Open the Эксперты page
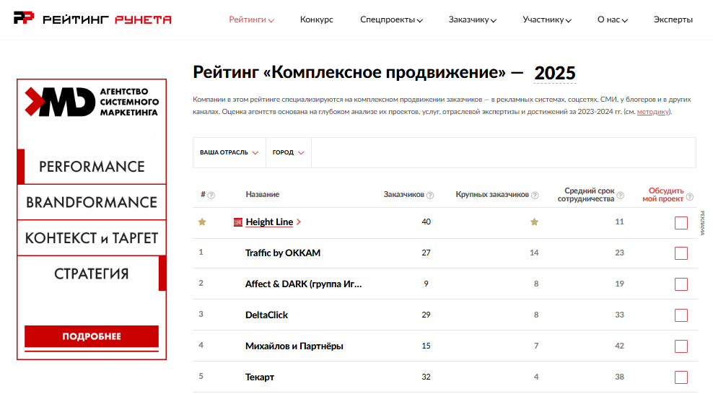The image size is (713, 394). pos(673,19)
